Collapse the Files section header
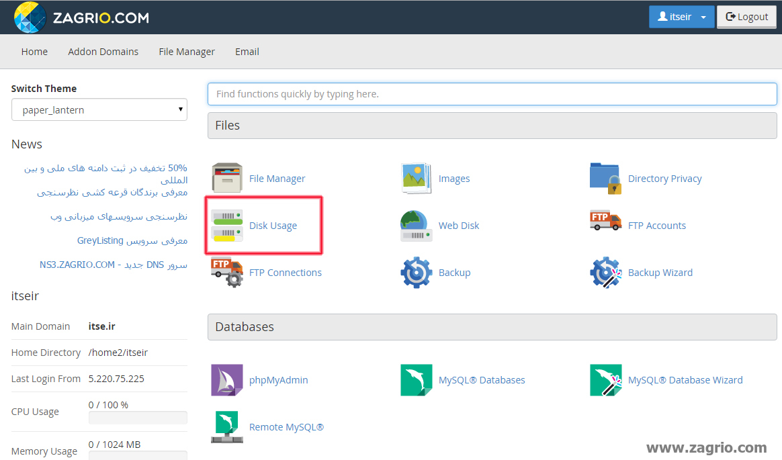This screenshot has height=460, width=782. coord(492,126)
